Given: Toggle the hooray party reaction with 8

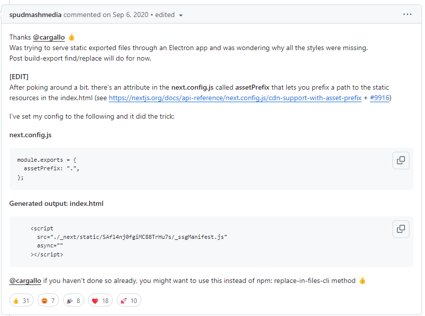Looking at the screenshot, I should click(74, 300).
